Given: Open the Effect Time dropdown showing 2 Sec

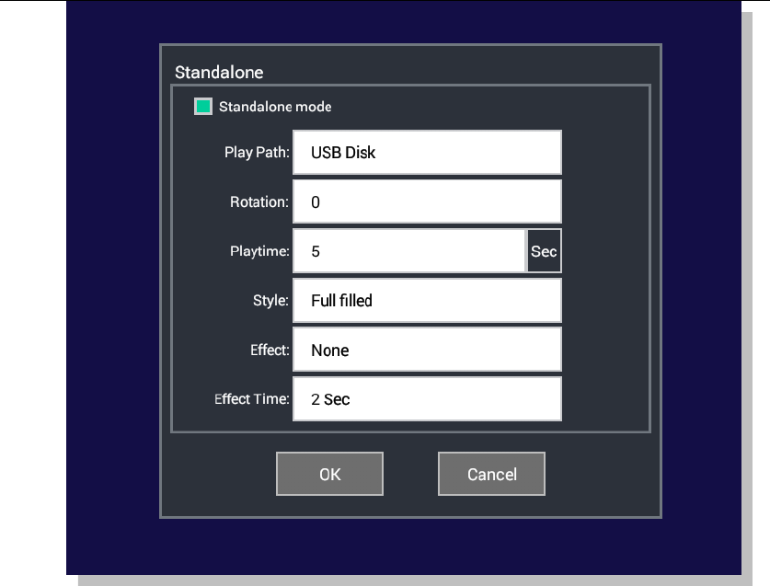Looking at the screenshot, I should coord(427,399).
